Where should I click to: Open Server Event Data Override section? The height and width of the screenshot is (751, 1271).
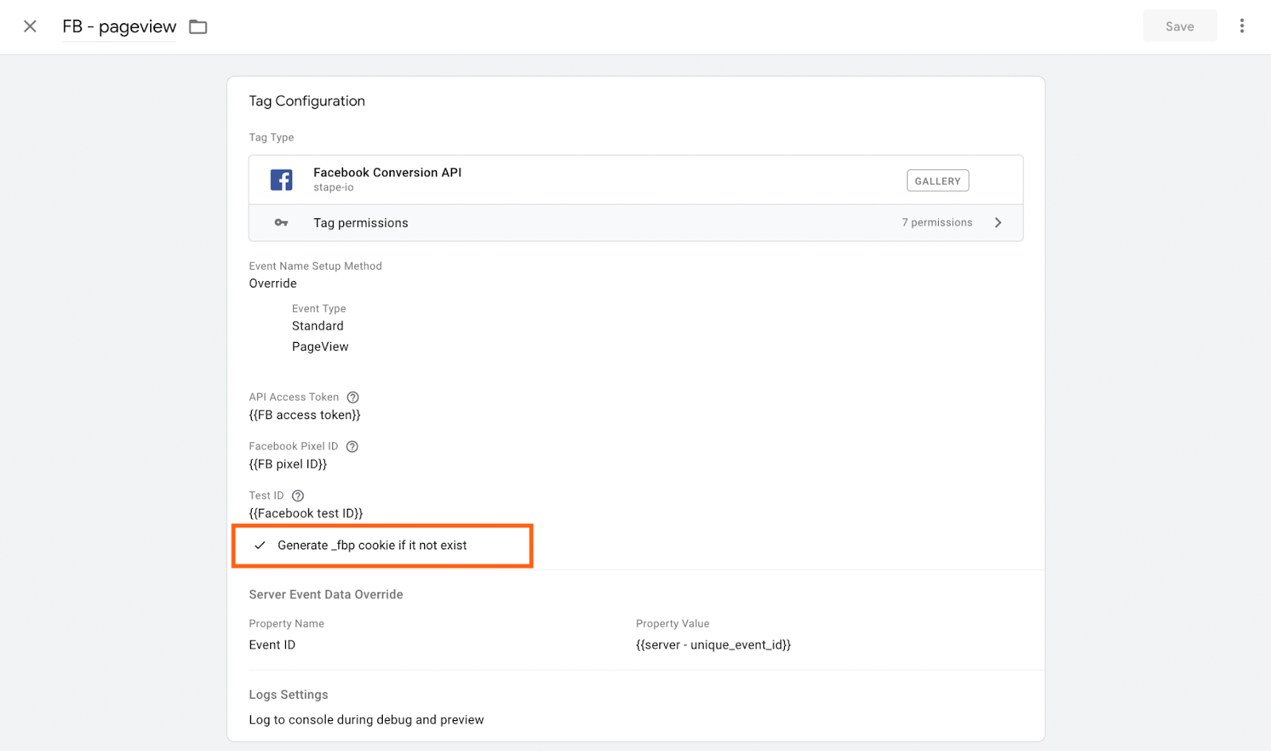tap(326, 595)
